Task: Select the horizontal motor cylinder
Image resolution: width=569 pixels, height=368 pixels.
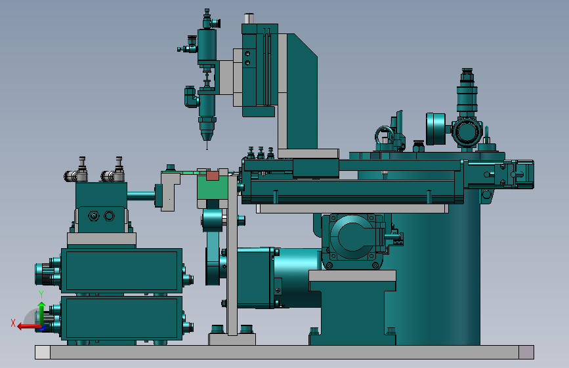Action: point(297,277)
